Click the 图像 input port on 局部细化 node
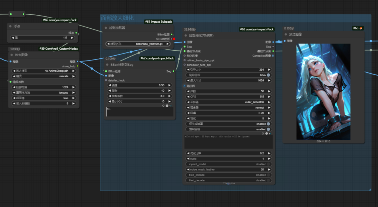Screen dimensions: 378x207 [185, 42]
